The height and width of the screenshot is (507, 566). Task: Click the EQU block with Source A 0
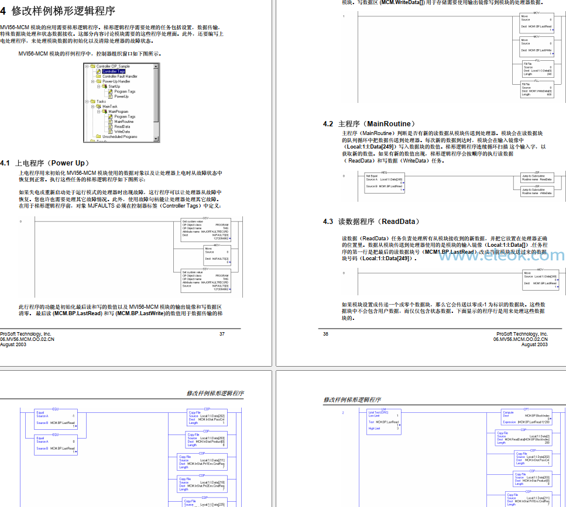(x=56, y=444)
